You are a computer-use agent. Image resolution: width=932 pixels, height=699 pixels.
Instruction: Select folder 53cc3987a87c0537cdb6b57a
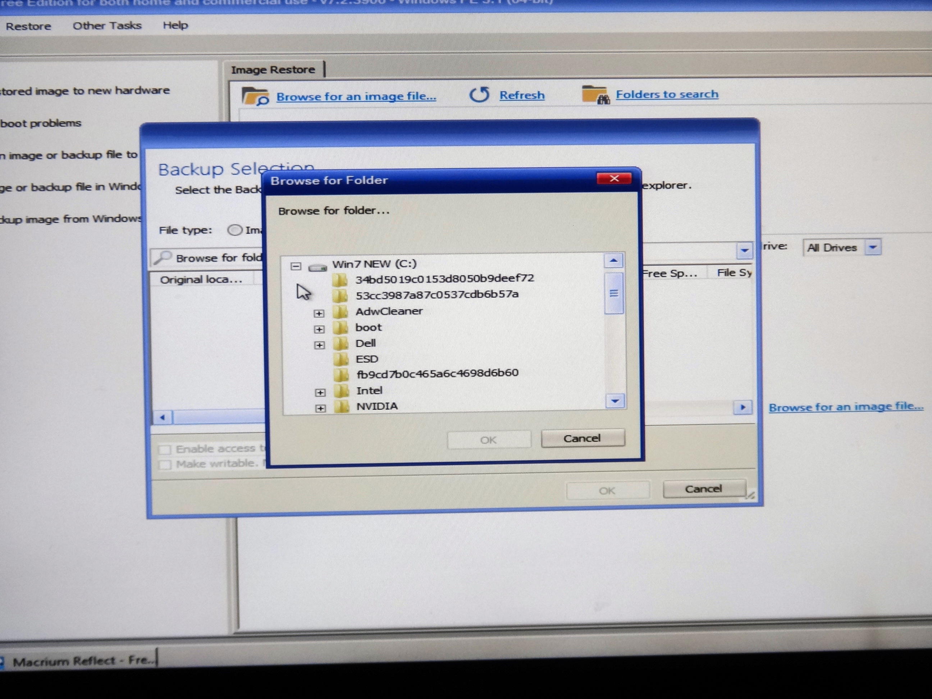pyautogui.click(x=437, y=295)
